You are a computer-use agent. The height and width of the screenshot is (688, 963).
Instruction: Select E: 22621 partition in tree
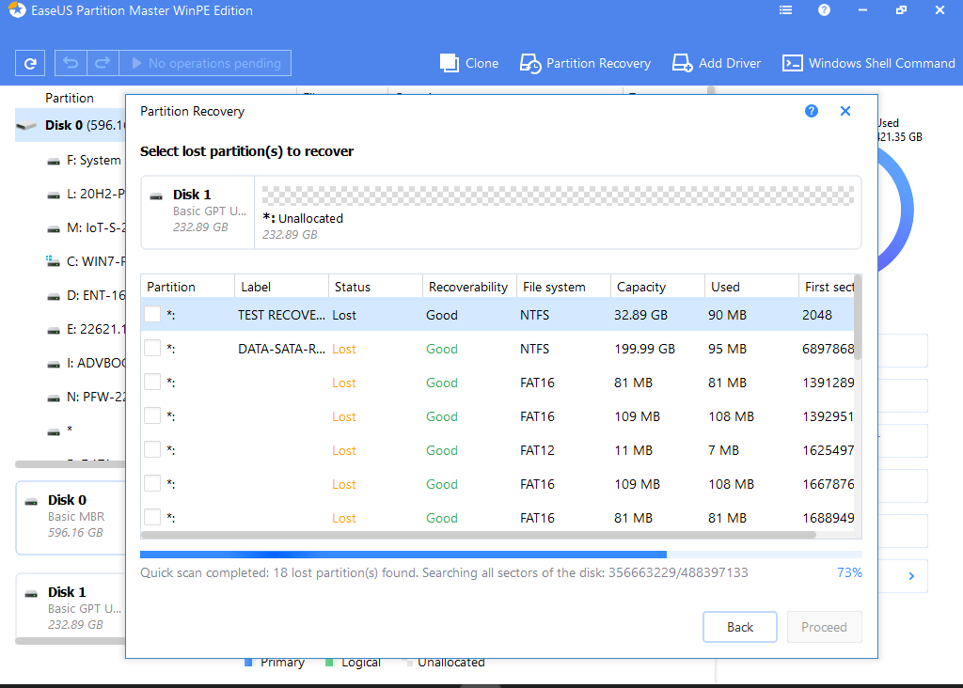[x=85, y=329]
